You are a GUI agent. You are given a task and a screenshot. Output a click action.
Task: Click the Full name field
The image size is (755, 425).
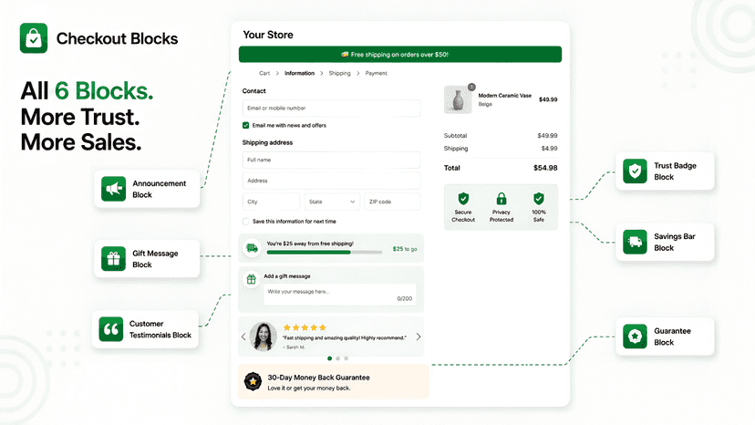[332, 160]
